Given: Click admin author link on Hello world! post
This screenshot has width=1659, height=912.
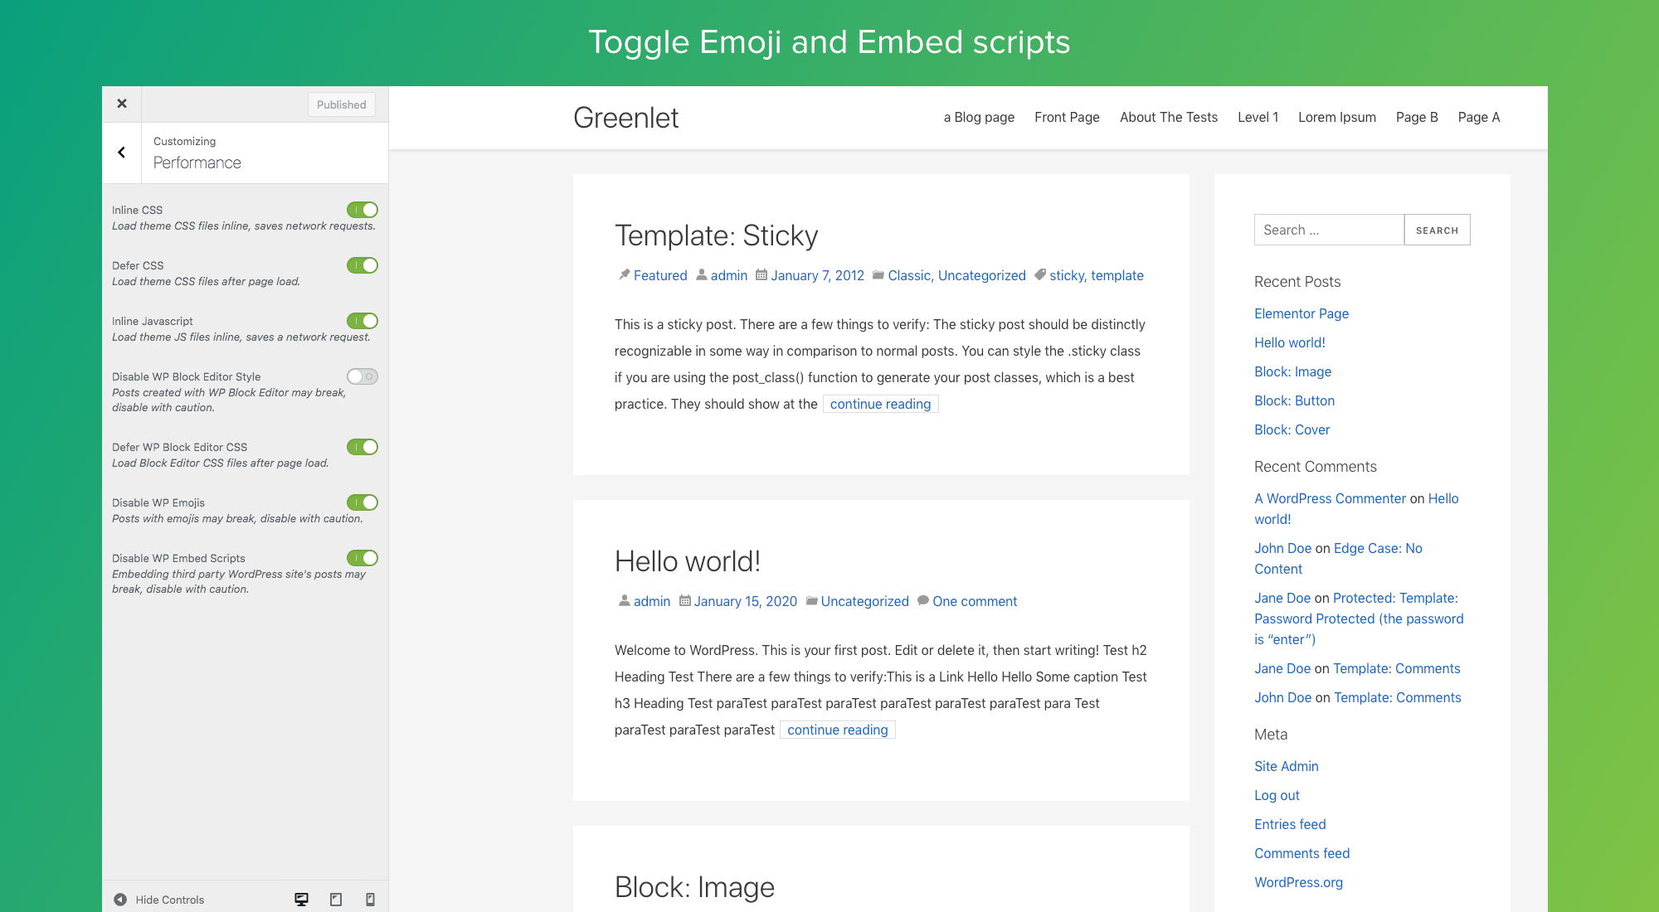Looking at the screenshot, I should 652,601.
